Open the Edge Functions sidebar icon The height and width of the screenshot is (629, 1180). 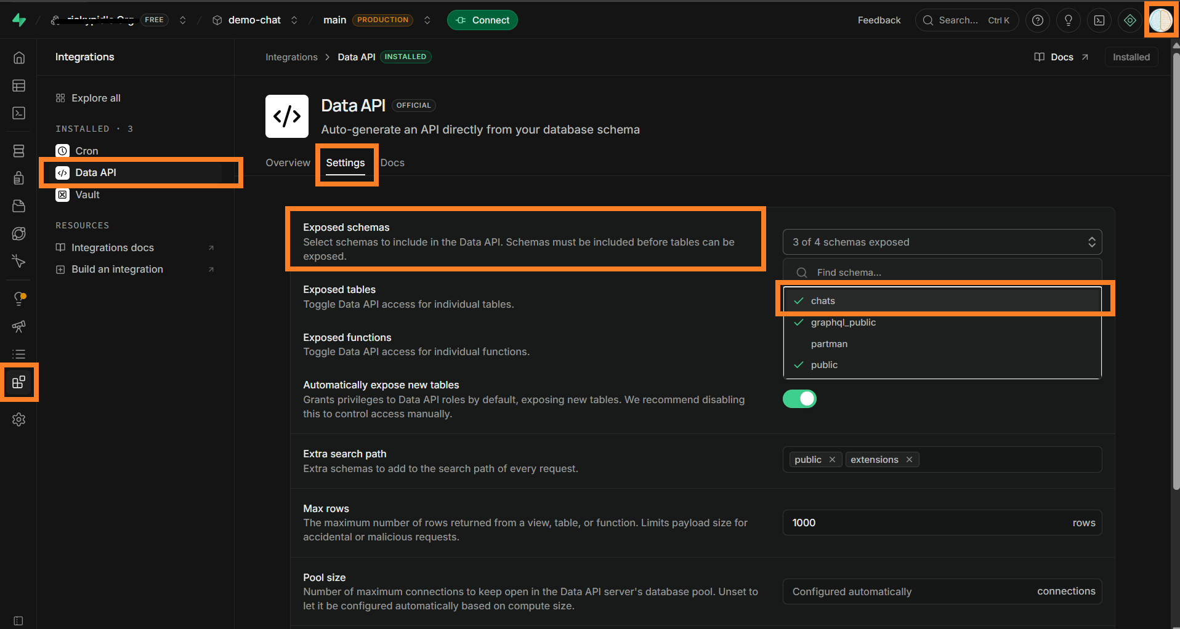click(19, 233)
